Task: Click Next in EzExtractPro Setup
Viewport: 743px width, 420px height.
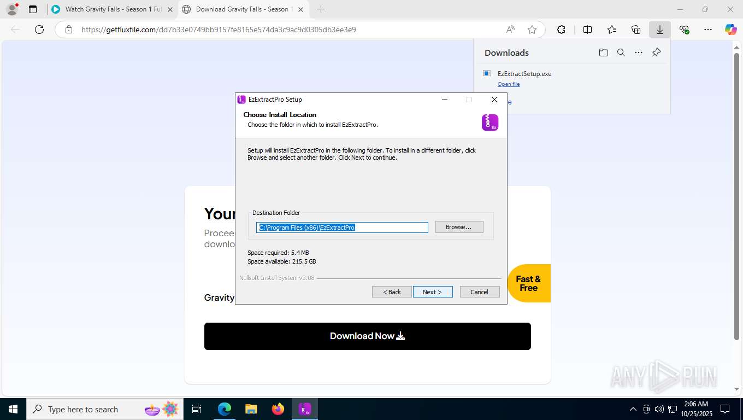Action: (433, 292)
